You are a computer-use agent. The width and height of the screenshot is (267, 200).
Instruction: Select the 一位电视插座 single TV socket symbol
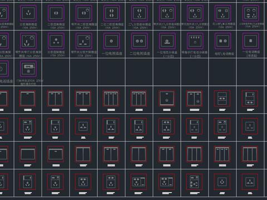point(111,41)
